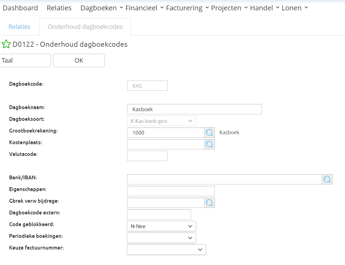Focus the Kostenplaats input field
Screen dimensions: 345x265
(166, 144)
